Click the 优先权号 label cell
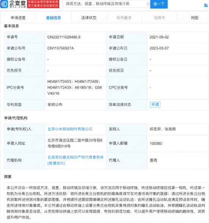209x223 pixels. click(x=25, y=71)
